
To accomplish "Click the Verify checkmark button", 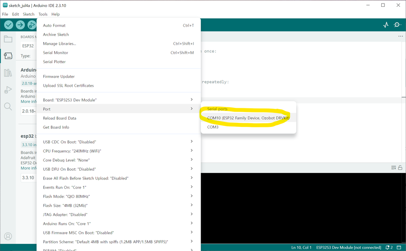I will (x=9, y=25).
